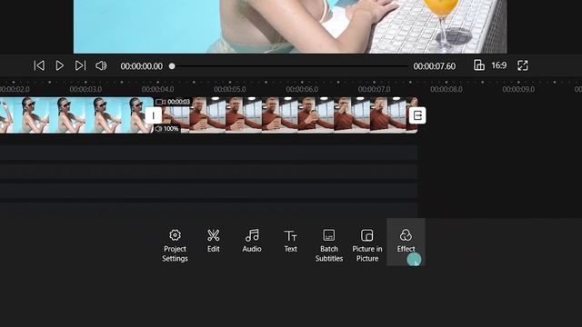This screenshot has height=327, width=582.
Task: Open Picture in Picture tool
Action: 367,245
